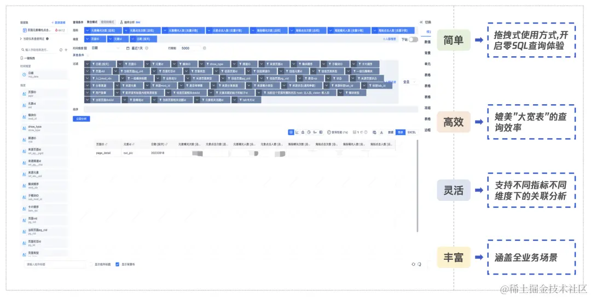Click the sort icon in 元素id column header
Screen dimensions: 591x298
tap(134, 144)
